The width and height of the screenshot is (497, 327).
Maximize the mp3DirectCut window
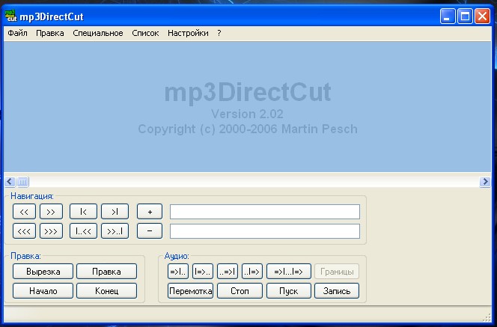pyautogui.click(x=465, y=16)
